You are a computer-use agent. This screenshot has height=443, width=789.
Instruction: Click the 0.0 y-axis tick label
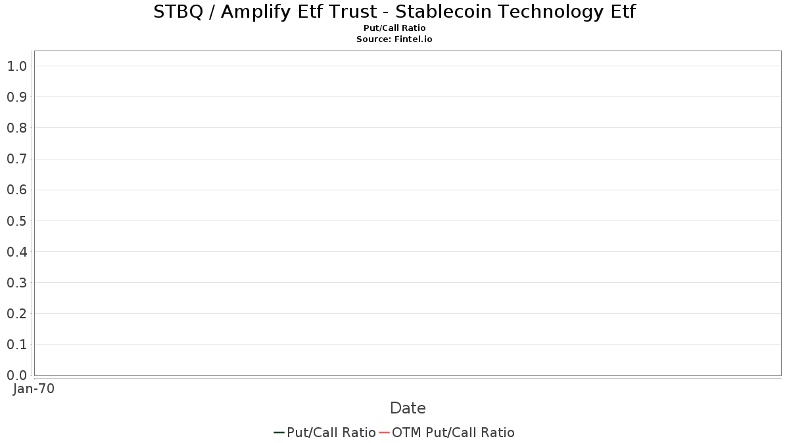click(x=16, y=375)
